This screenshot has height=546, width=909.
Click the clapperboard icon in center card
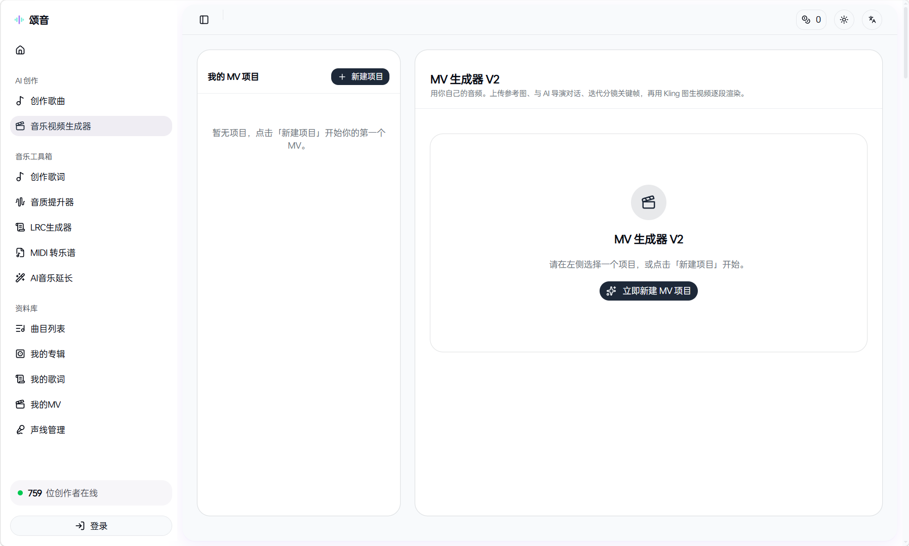click(648, 202)
